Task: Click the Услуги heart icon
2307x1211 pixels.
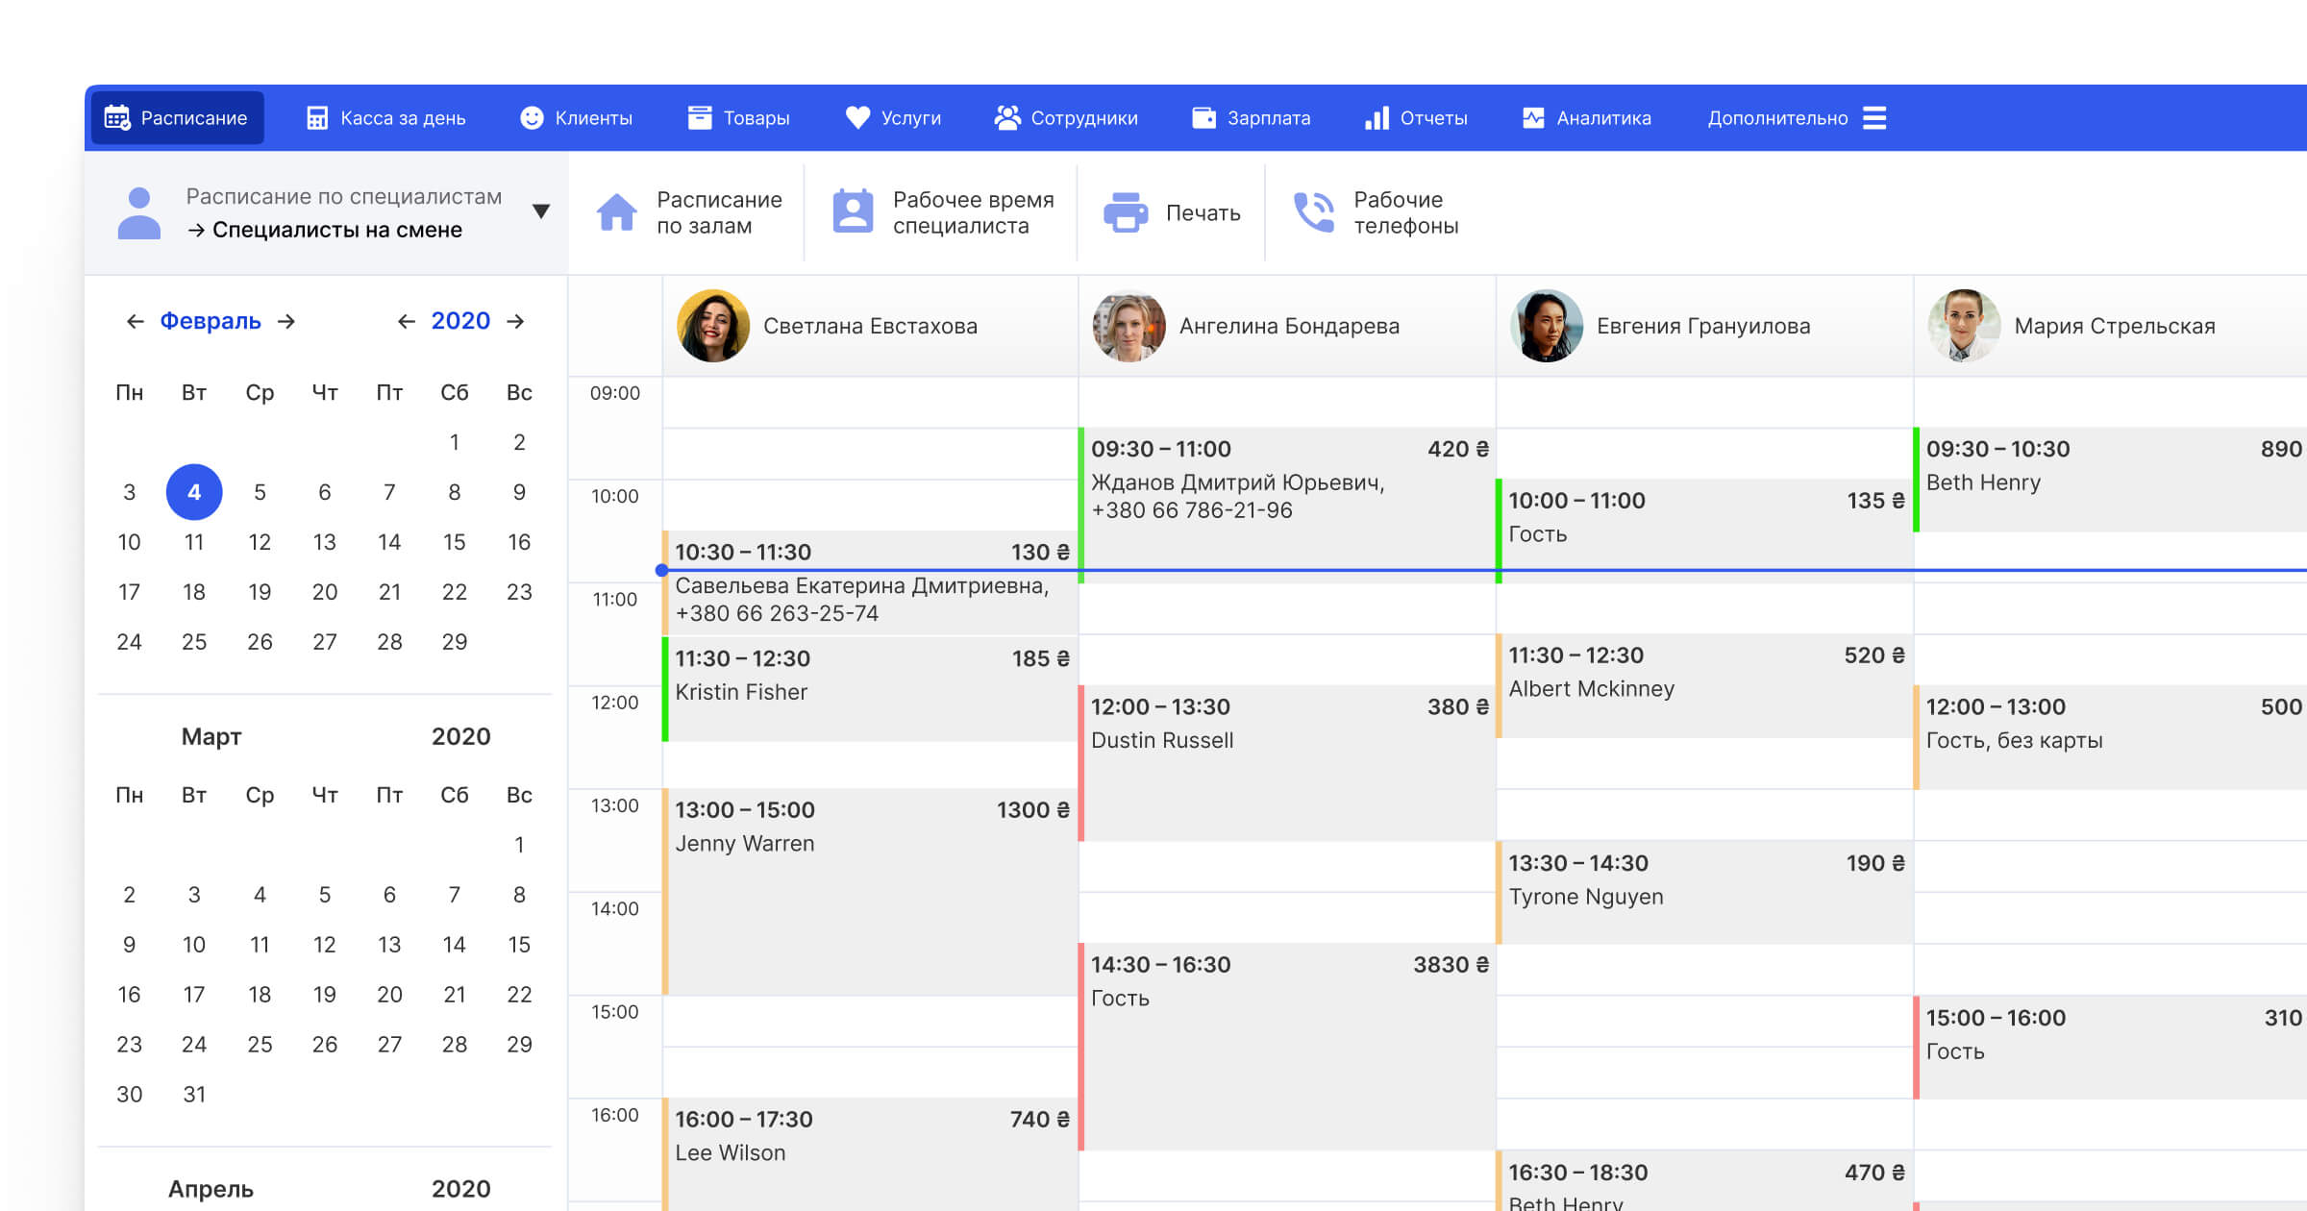Action: [x=857, y=117]
